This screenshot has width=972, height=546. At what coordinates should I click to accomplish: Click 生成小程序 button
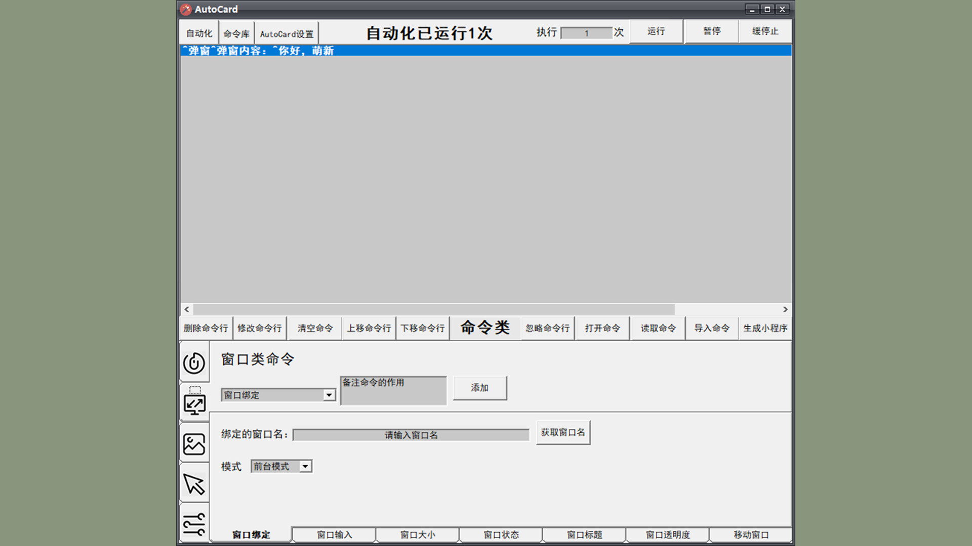(x=765, y=328)
